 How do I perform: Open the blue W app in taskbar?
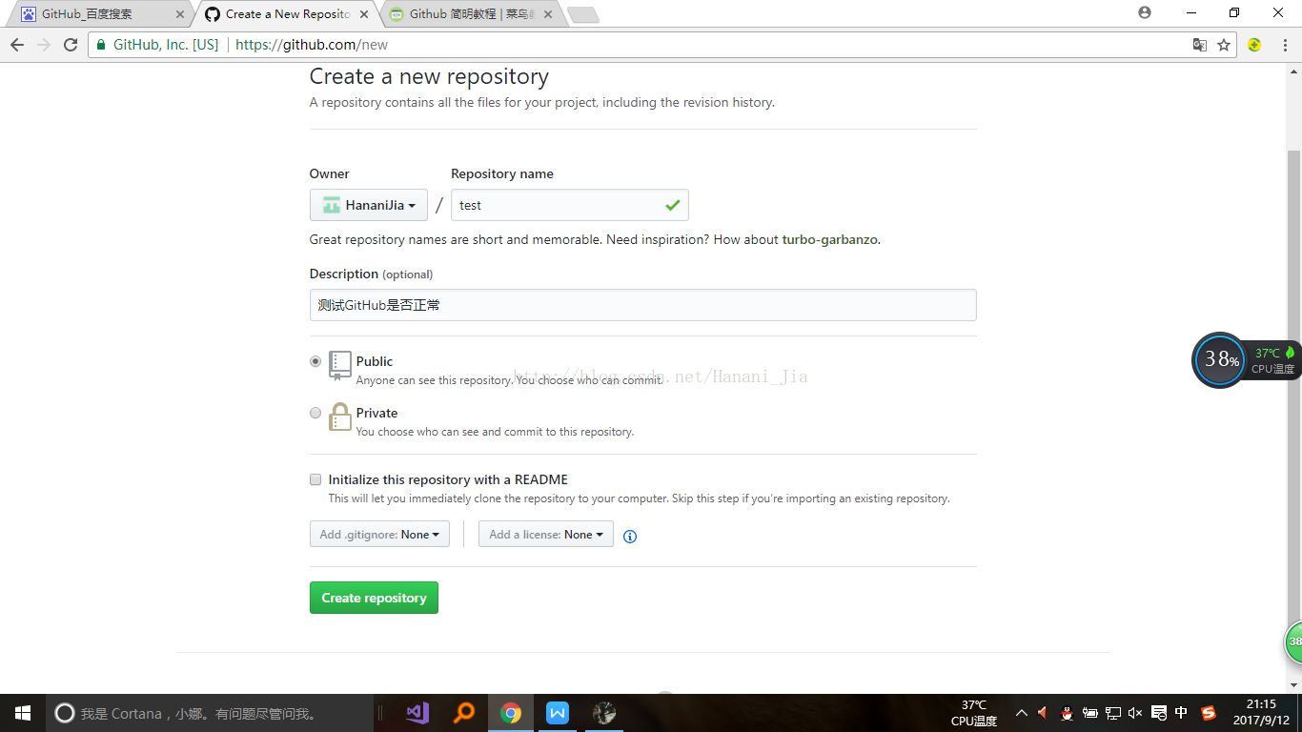click(558, 713)
